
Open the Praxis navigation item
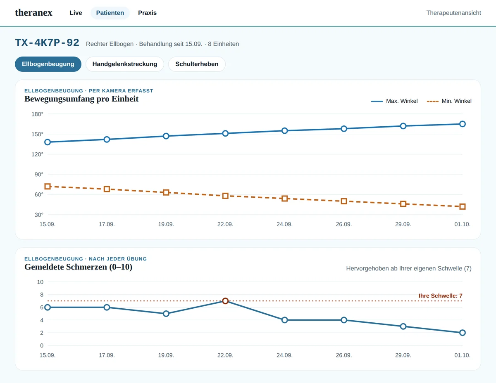[x=148, y=13]
